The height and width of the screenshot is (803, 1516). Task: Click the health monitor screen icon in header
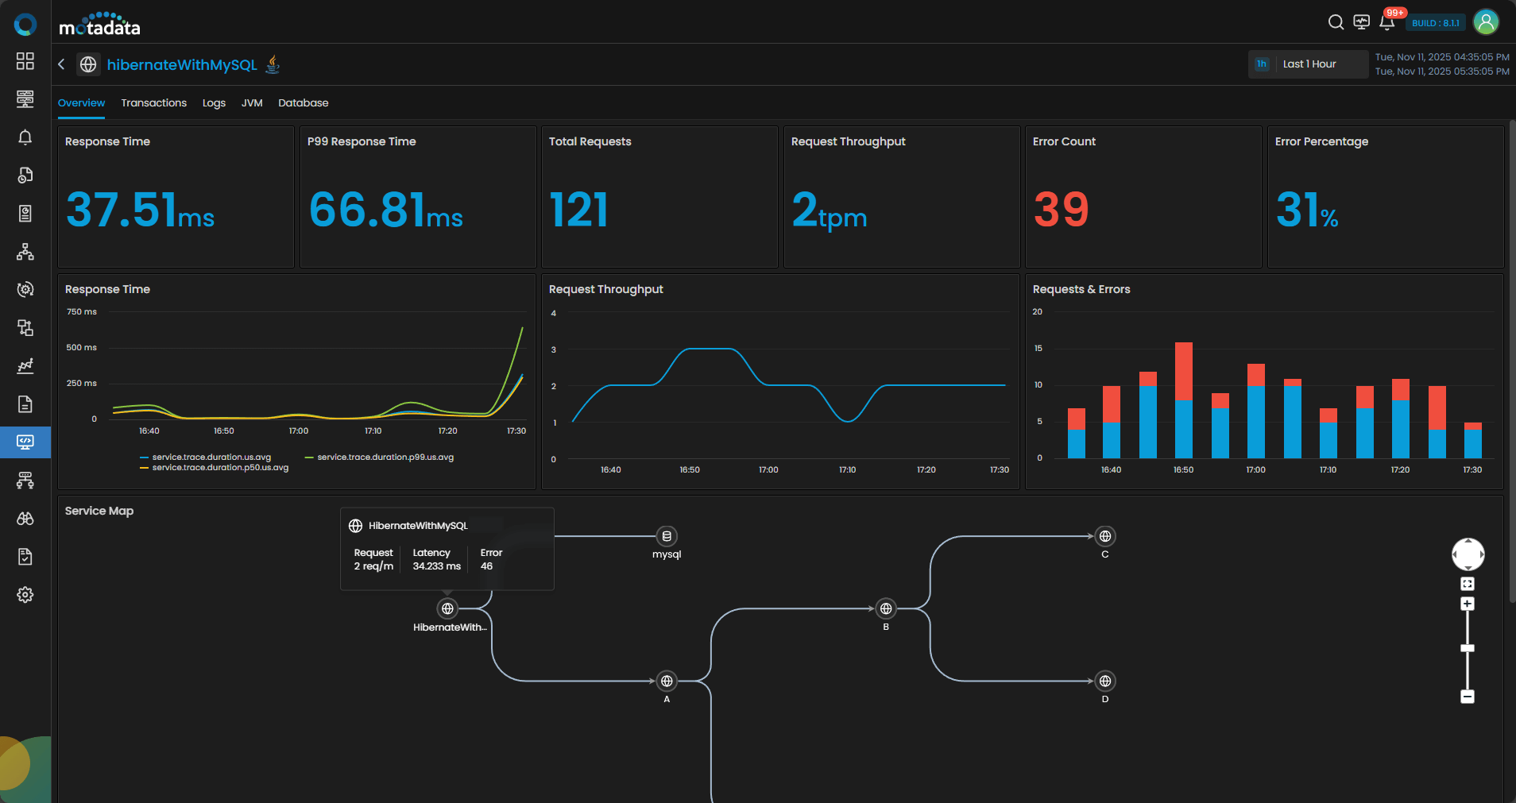[1362, 22]
